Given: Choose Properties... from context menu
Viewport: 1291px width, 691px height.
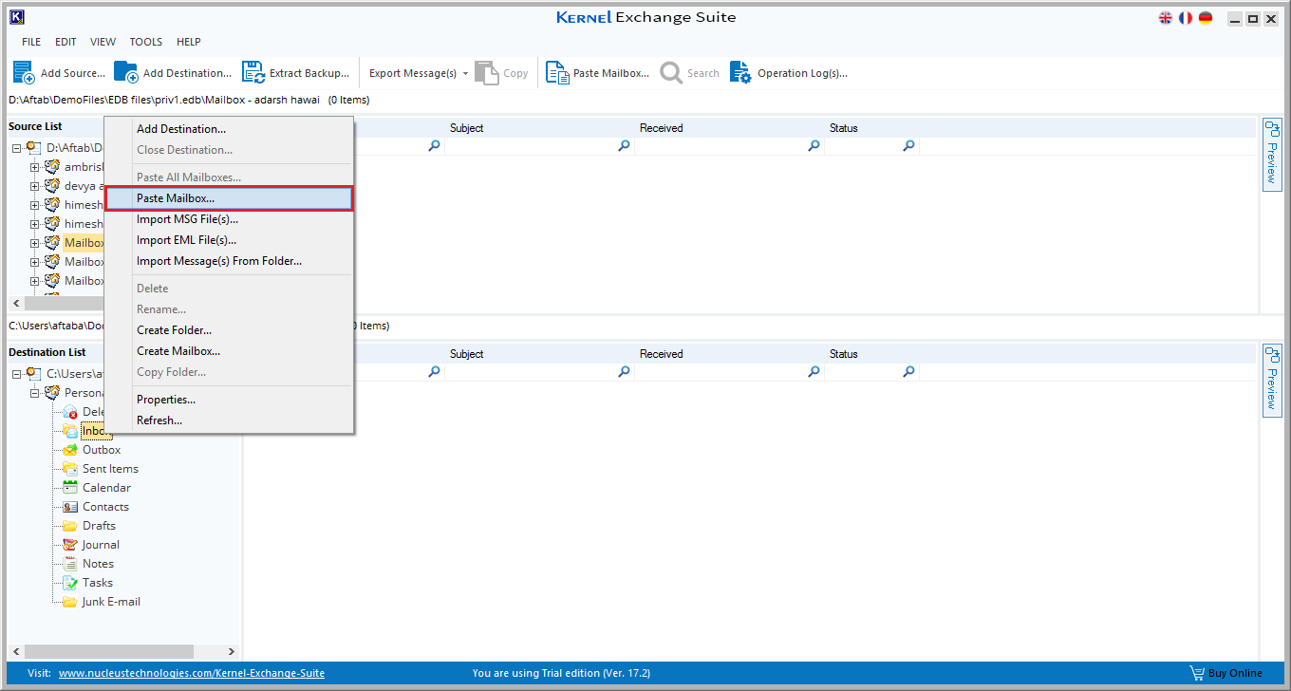Looking at the screenshot, I should pyautogui.click(x=229, y=400).
